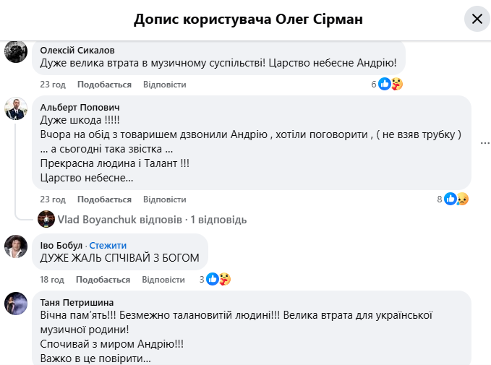Click Vlad Boyanchuk's small avatar
The image size is (491, 365).
pos(46,220)
